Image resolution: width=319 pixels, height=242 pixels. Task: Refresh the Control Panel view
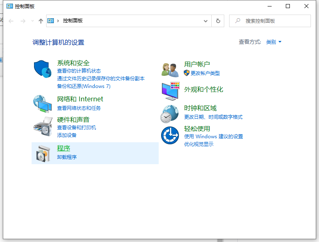point(218,21)
